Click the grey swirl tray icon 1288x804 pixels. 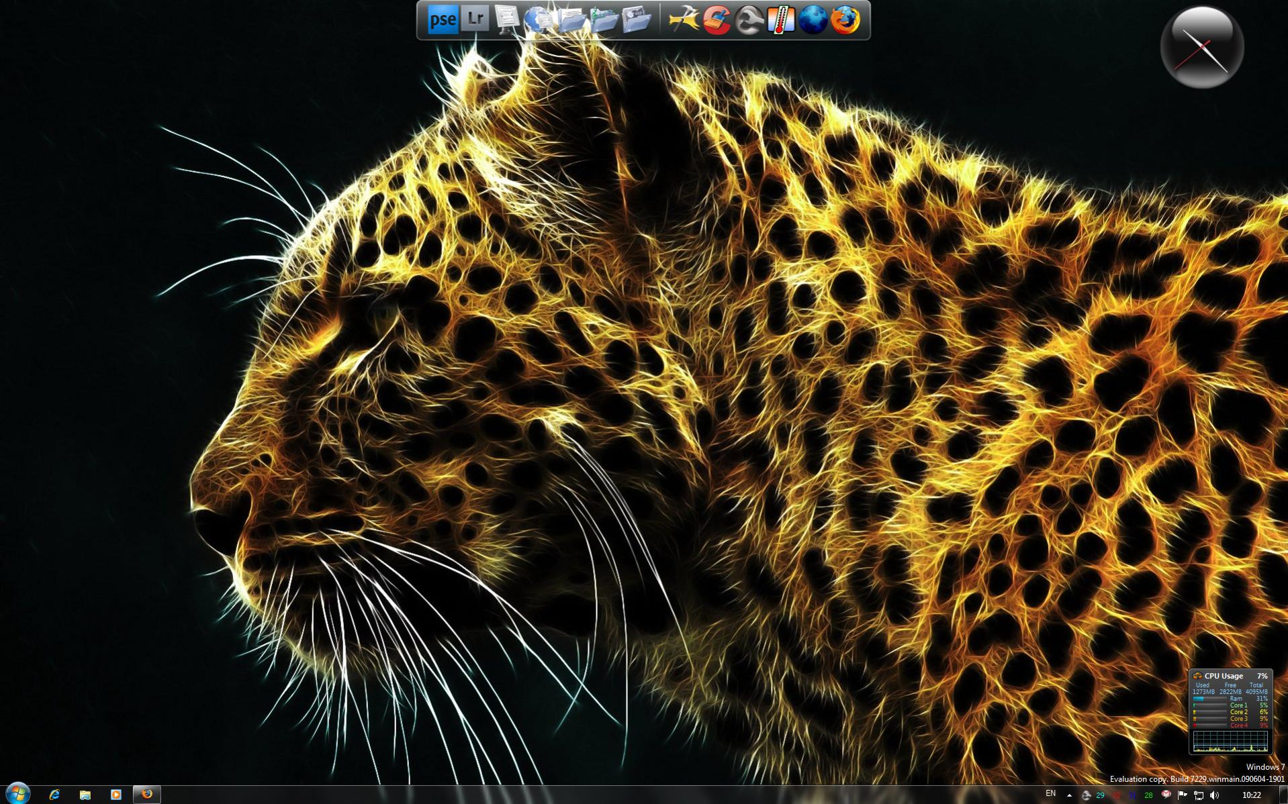(1086, 795)
